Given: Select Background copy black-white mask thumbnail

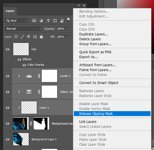Looking at the screenshot, I should coord(41,123).
